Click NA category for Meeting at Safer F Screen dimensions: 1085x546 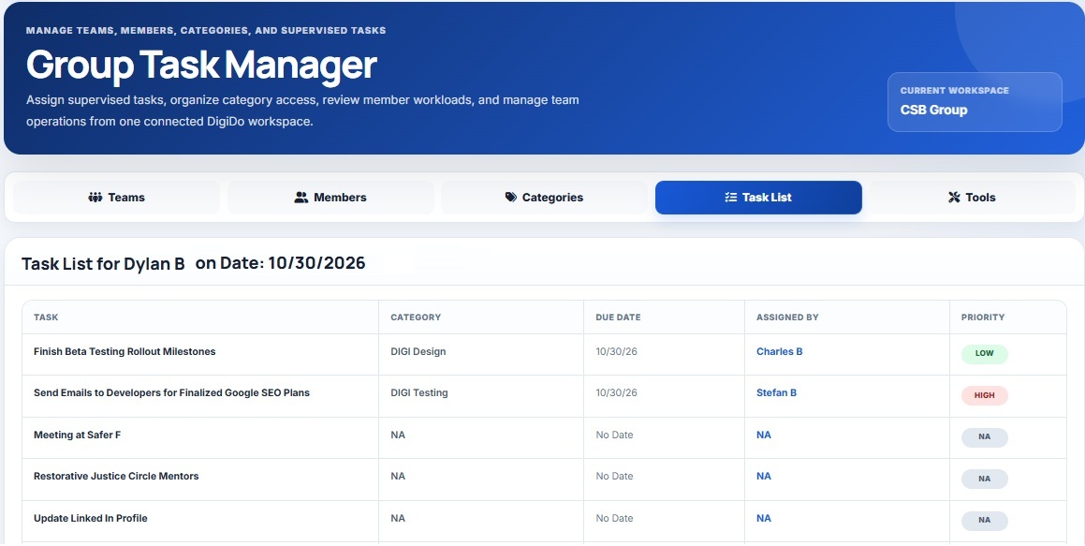pos(398,435)
